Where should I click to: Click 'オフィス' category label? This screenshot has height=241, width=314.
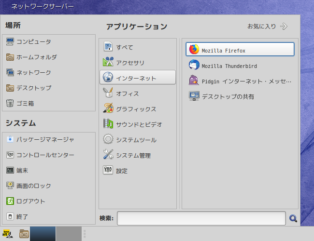128,94
